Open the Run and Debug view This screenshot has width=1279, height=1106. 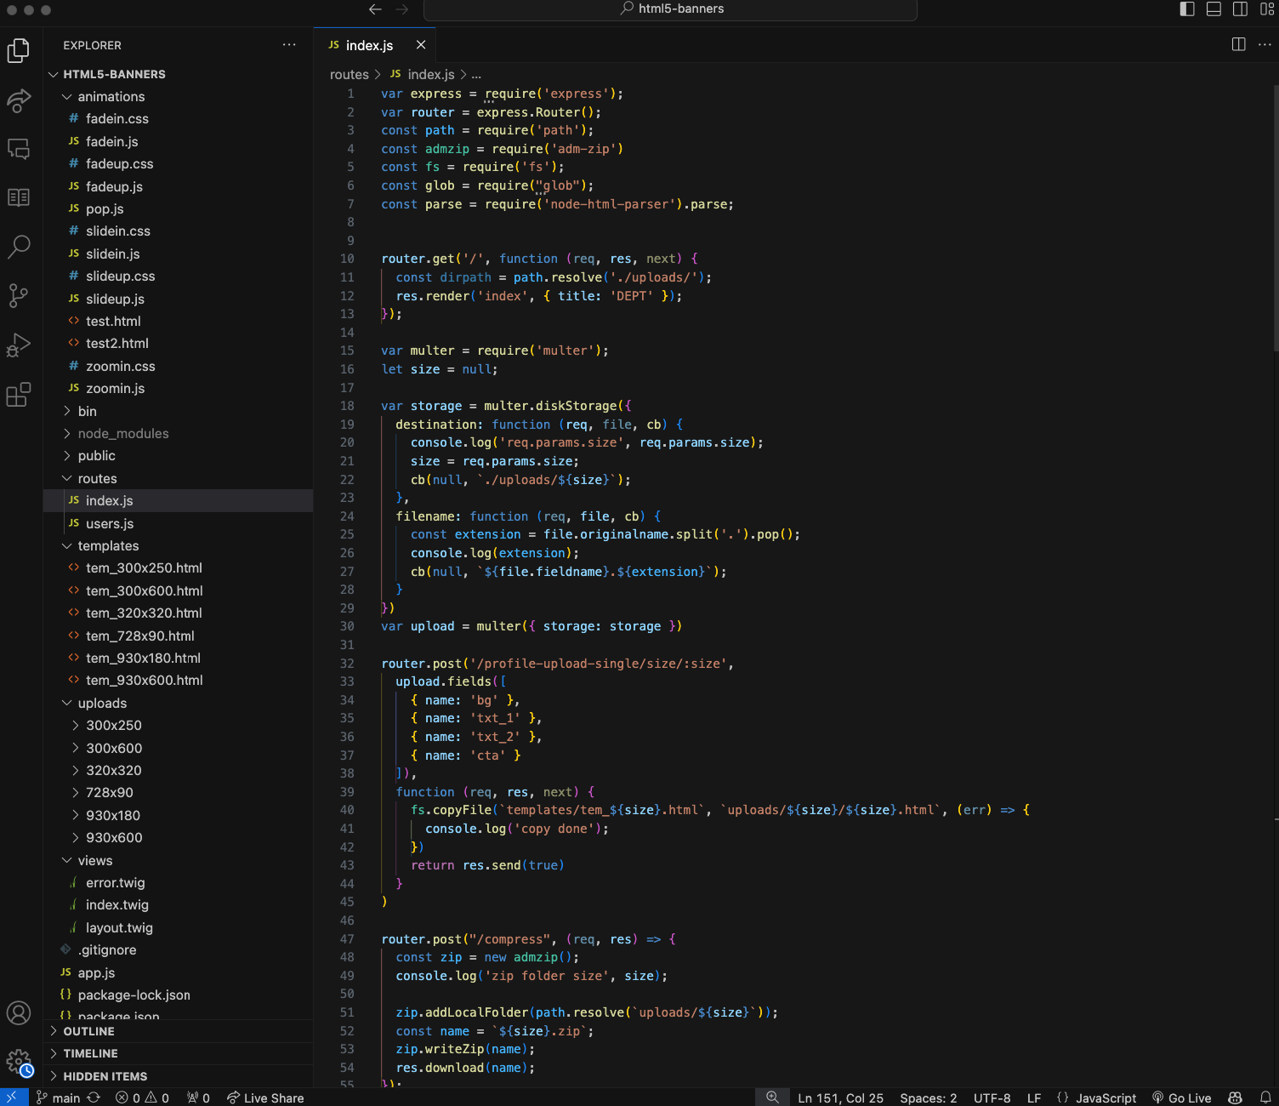point(19,345)
